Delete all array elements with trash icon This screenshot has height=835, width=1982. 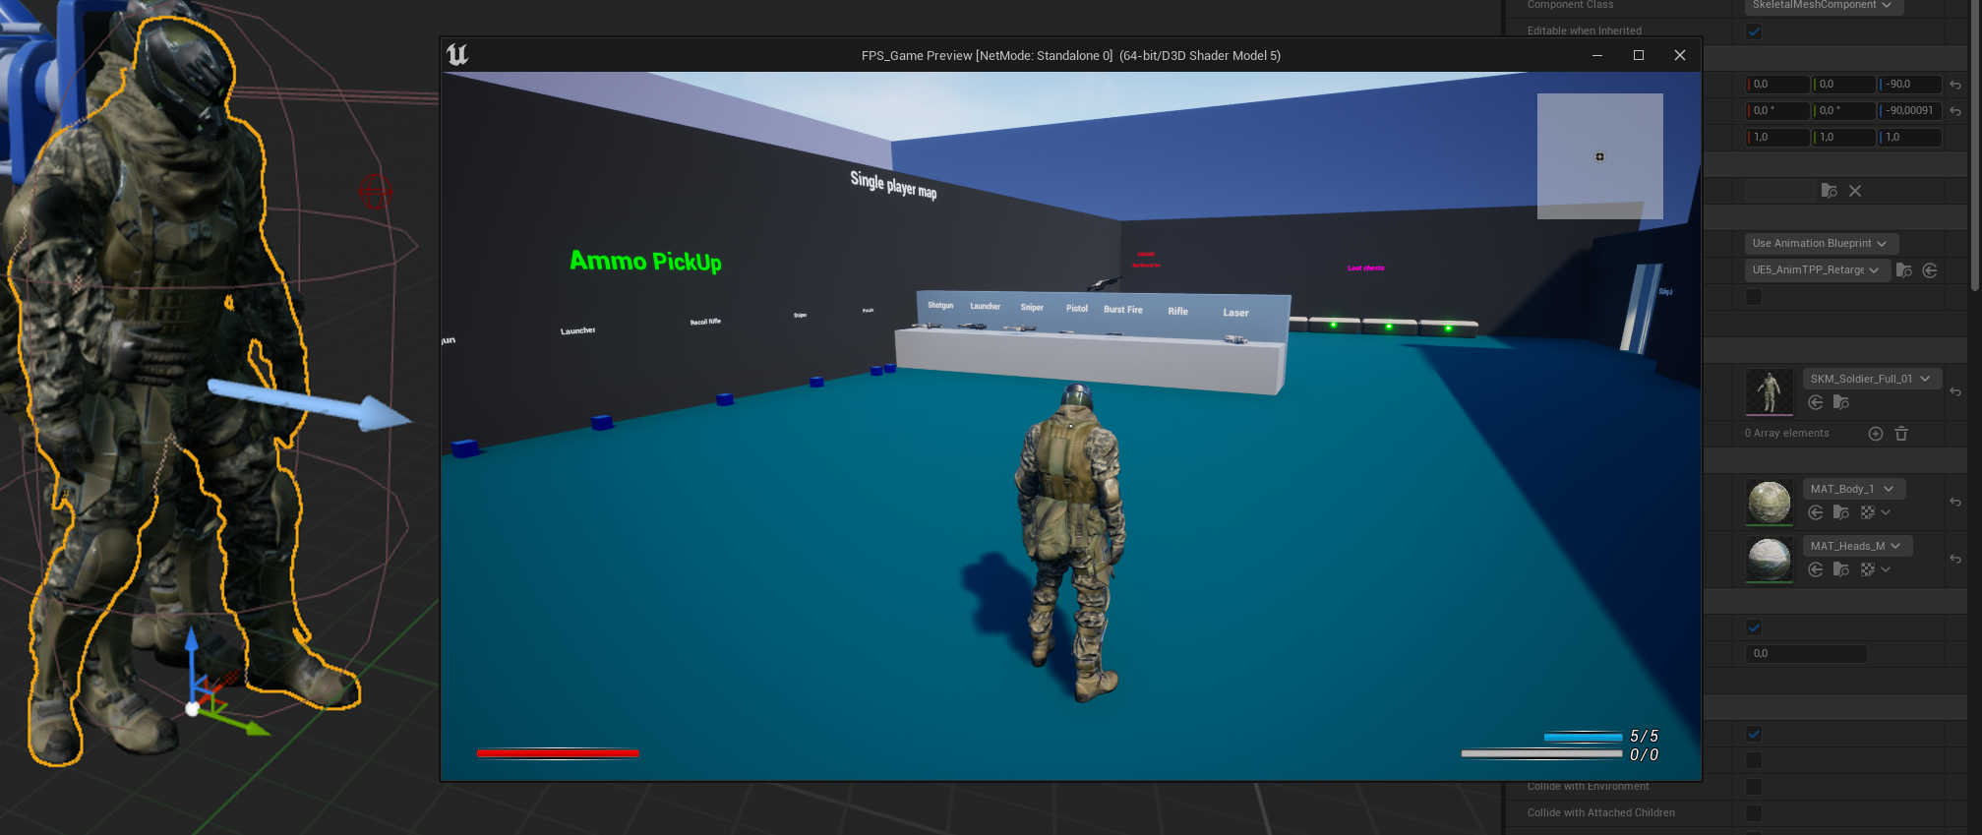pos(1901,434)
